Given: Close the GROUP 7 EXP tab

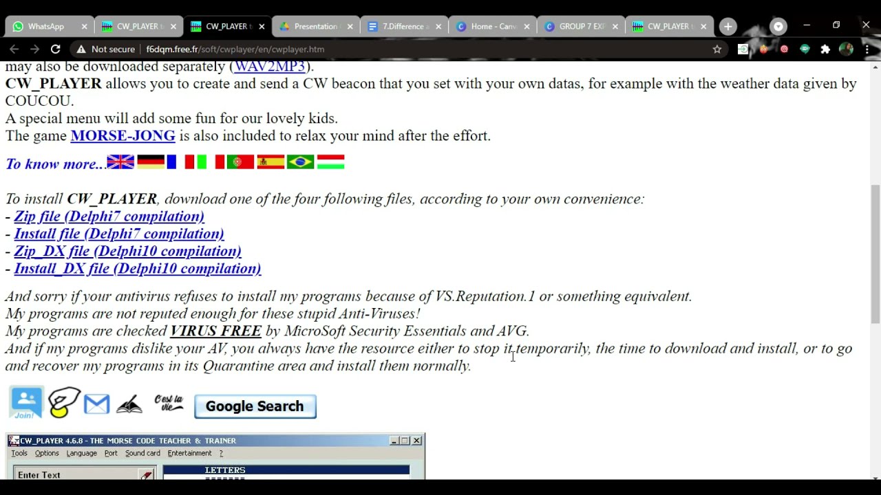Looking at the screenshot, I should (x=615, y=26).
